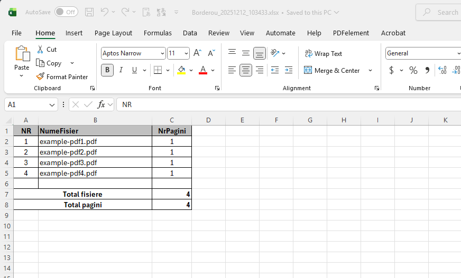Screen dimensions: 461x278
Task: Click the Paste clipboard icon
Action: click(x=22, y=54)
